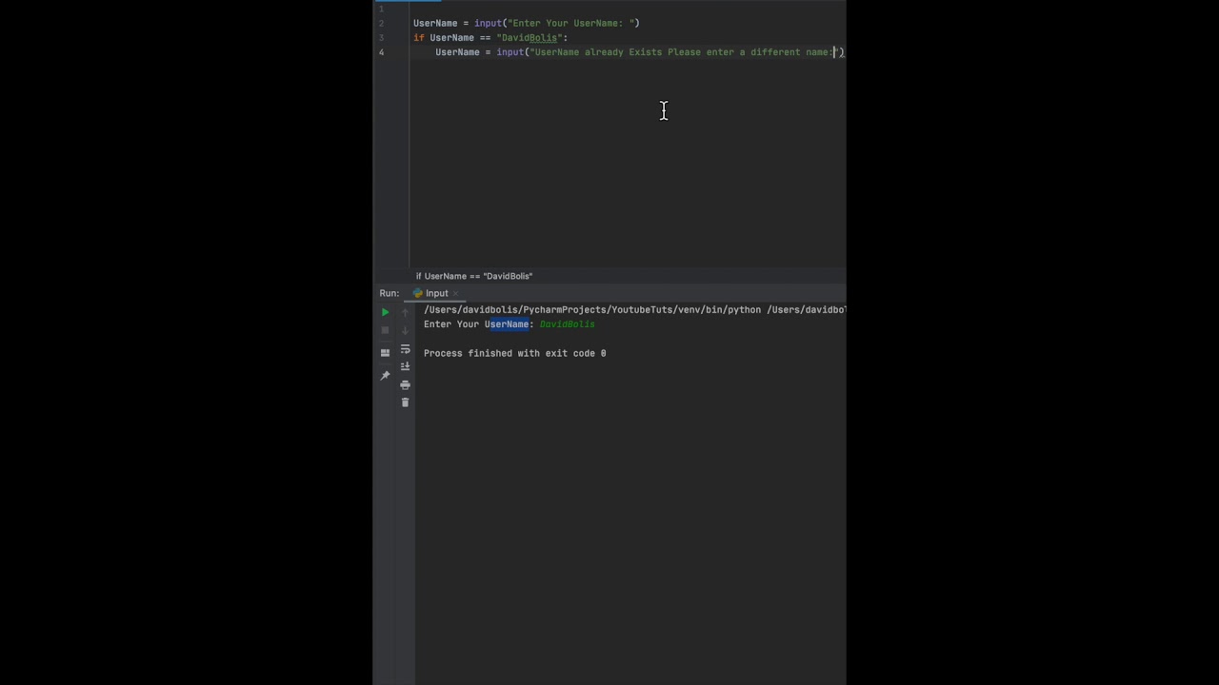Open the Restore Layout icon in Run panel
This screenshot has width=1219, height=685.
pyautogui.click(x=385, y=353)
